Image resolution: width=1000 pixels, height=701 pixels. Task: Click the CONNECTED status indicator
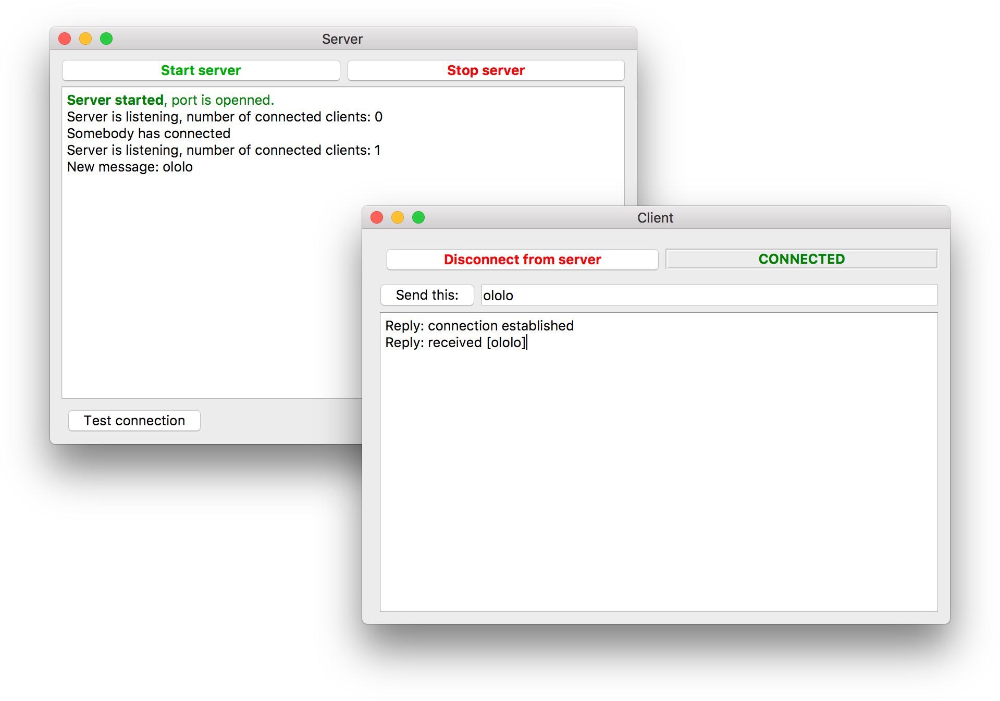click(x=801, y=259)
